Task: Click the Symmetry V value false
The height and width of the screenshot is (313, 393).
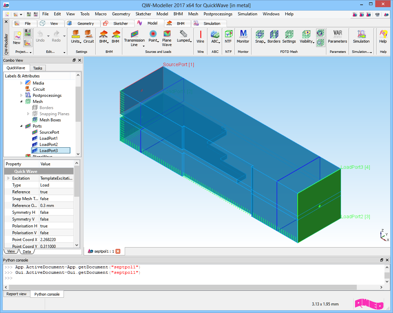Action: (x=56, y=219)
